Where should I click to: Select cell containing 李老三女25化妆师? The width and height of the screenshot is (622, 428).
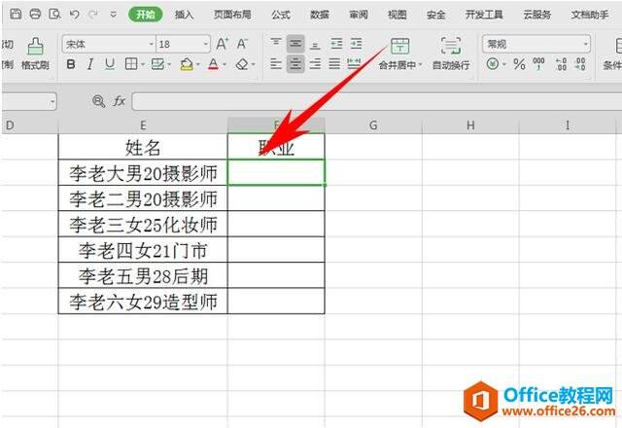pyautogui.click(x=143, y=224)
